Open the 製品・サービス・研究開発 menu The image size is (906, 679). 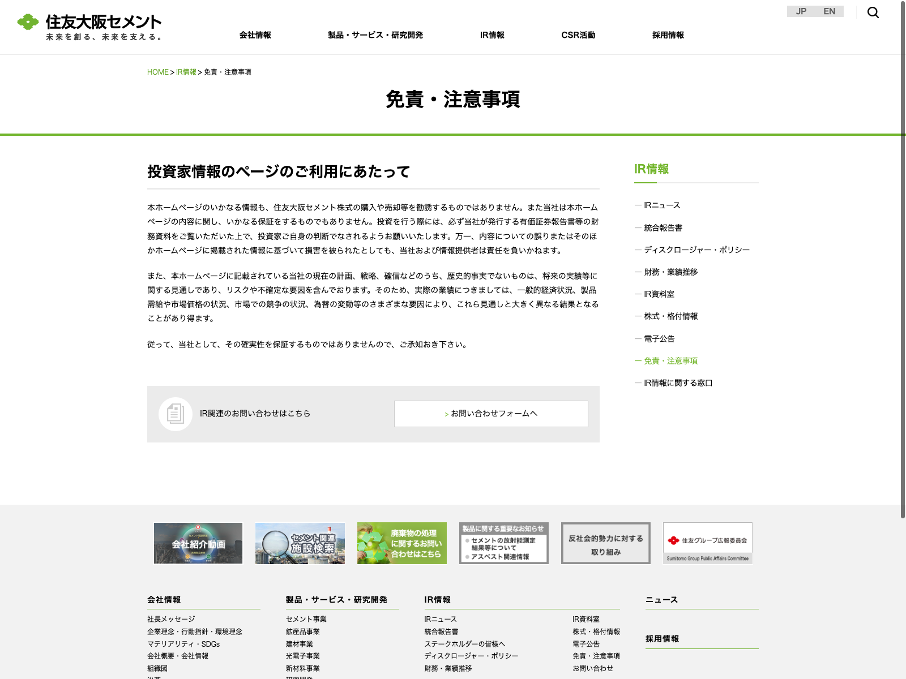tap(375, 35)
